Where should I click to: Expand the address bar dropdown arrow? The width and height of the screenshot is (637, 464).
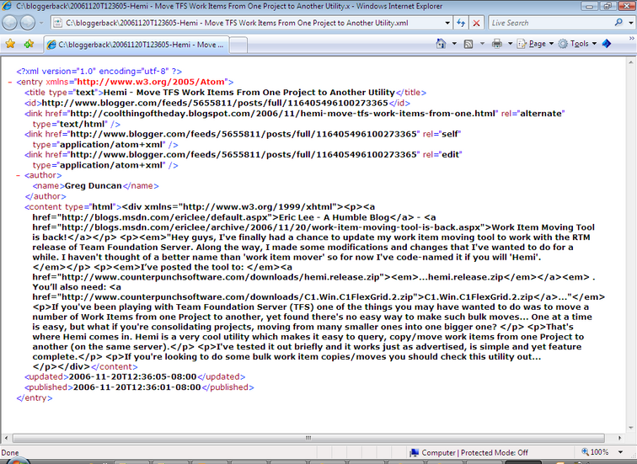pyautogui.click(x=447, y=23)
